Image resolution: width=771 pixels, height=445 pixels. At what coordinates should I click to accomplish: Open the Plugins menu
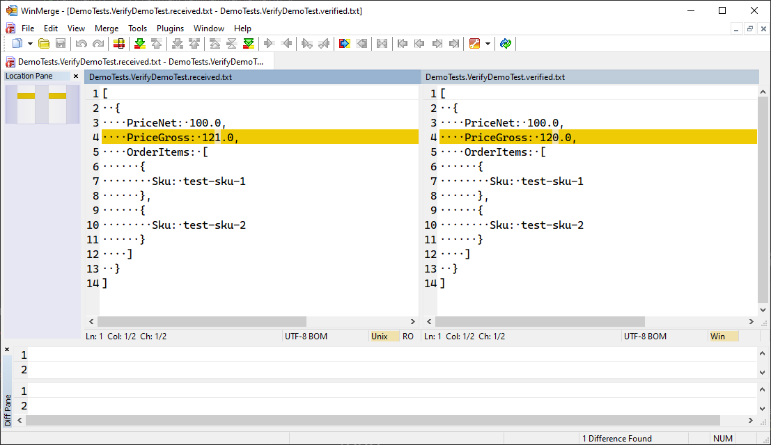click(170, 29)
